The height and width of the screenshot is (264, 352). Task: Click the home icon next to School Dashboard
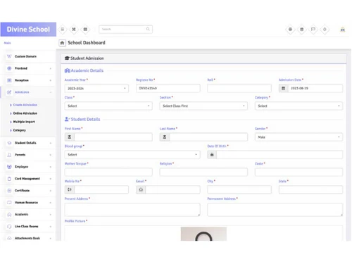(x=62, y=43)
